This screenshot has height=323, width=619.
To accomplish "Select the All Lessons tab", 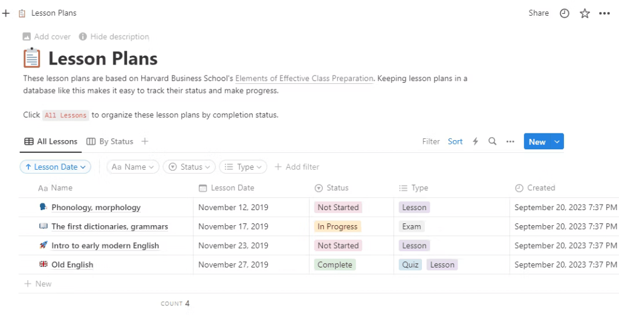I will click(51, 141).
